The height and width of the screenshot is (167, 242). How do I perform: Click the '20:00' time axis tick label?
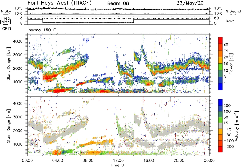pyautogui.click(x=179, y=161)
